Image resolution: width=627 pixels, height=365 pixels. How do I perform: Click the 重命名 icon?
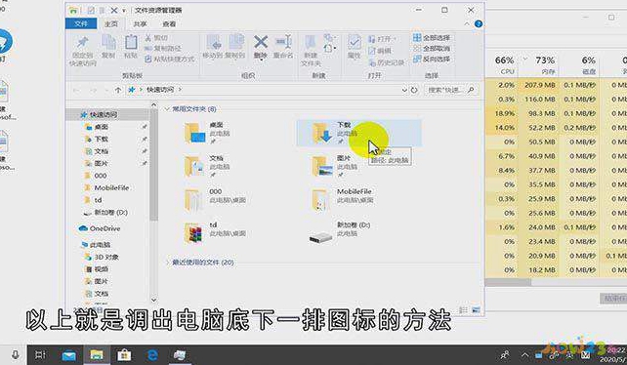[x=283, y=42]
